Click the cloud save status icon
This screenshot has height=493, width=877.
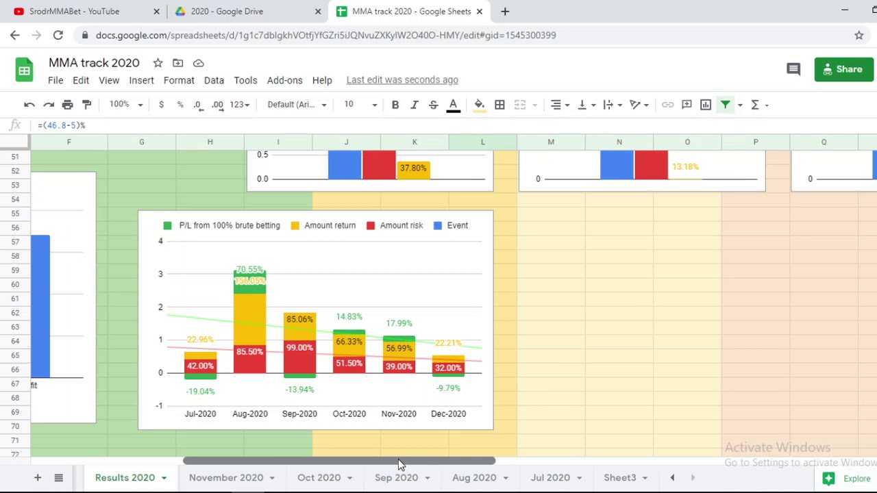(198, 63)
